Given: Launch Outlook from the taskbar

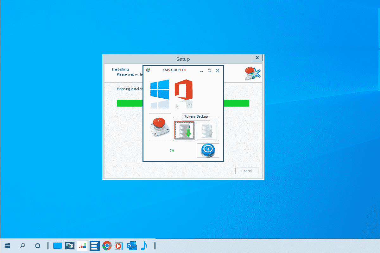Looking at the screenshot, I should [131, 246].
